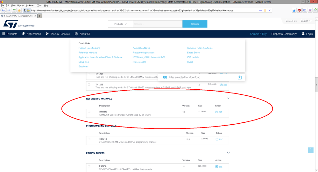This screenshot has width=318, height=172.
Task: Download the PM0214 programming manual PDF
Action: [219, 139]
